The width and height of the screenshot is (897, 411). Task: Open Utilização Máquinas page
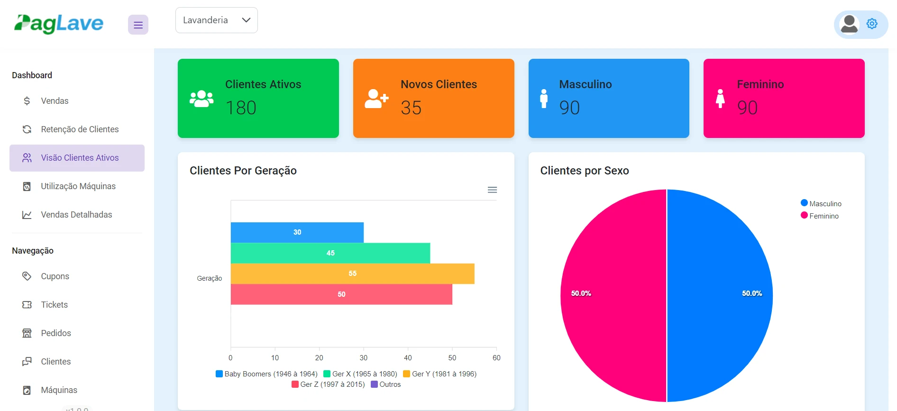pyautogui.click(x=77, y=186)
